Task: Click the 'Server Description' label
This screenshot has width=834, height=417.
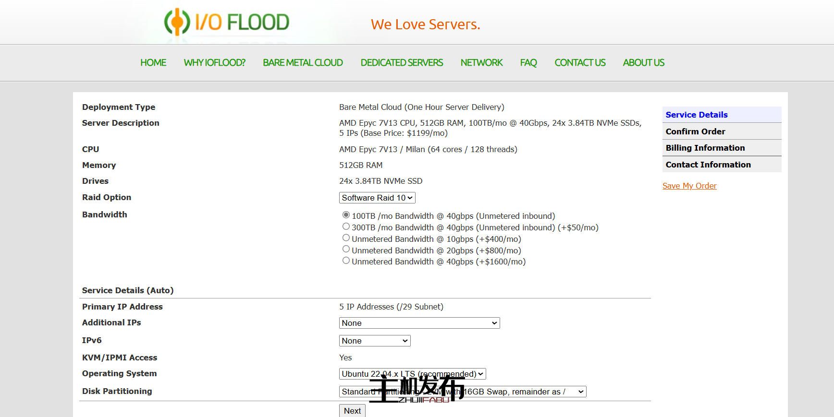Action: 121,123
